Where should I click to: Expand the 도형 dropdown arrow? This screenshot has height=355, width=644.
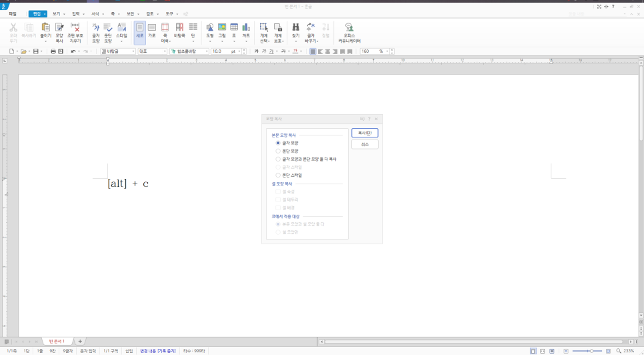pyautogui.click(x=210, y=41)
